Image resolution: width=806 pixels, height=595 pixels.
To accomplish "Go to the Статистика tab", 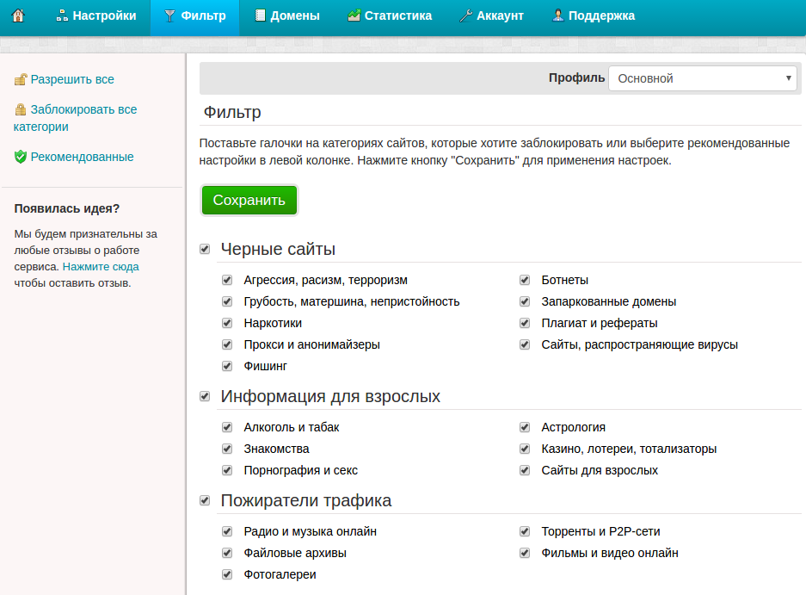I will [390, 16].
